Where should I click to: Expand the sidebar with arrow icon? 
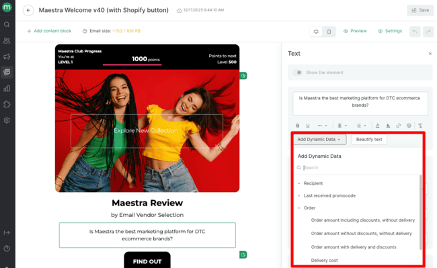[7, 232]
